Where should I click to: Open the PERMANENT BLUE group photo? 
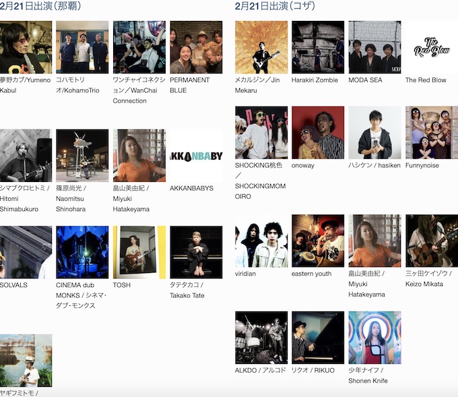pos(196,47)
